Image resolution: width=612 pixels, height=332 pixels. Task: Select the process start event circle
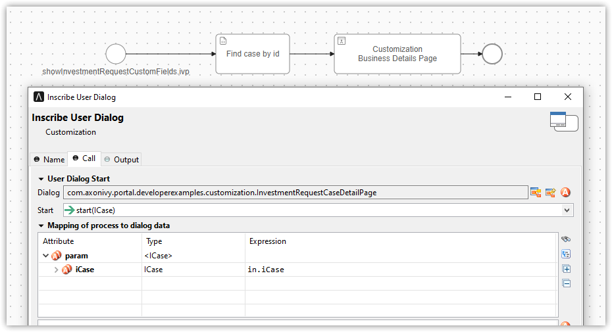point(116,54)
